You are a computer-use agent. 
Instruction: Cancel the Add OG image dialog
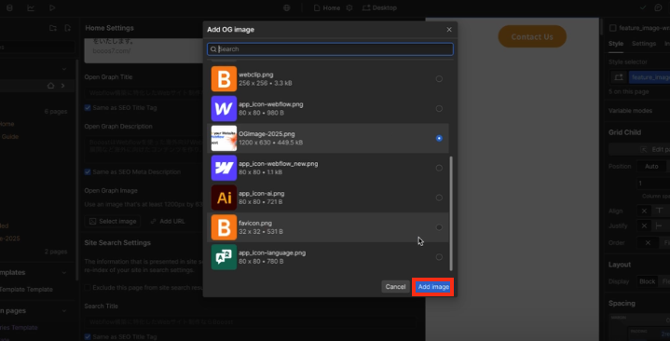(395, 287)
